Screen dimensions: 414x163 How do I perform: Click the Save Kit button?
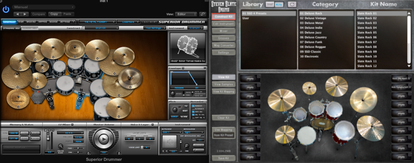[224, 158]
